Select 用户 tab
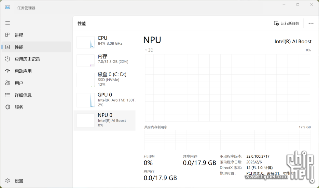Viewport: 319px width, 188px height. (x=36, y=83)
